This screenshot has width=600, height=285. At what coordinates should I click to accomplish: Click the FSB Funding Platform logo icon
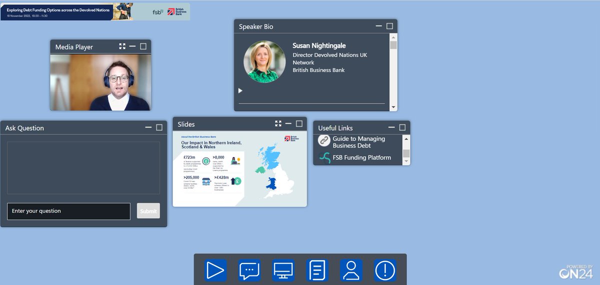point(324,157)
